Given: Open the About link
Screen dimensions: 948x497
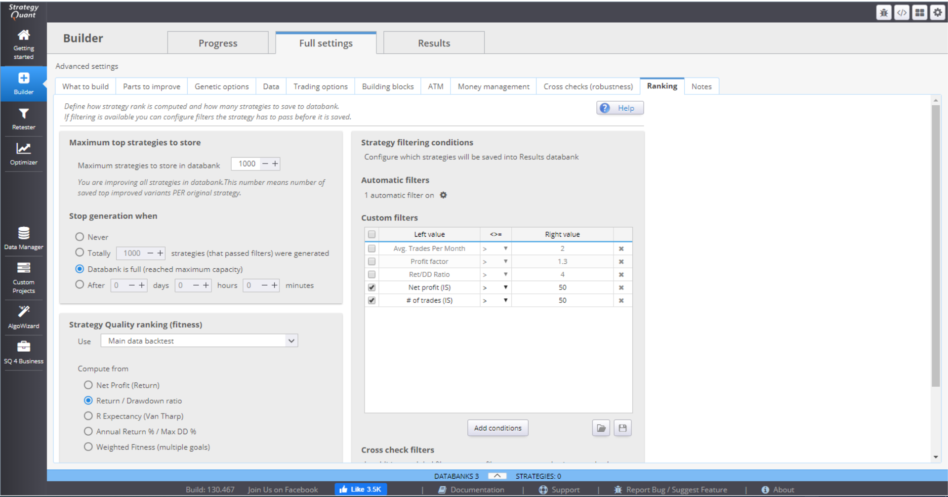Looking at the screenshot, I should [778, 490].
